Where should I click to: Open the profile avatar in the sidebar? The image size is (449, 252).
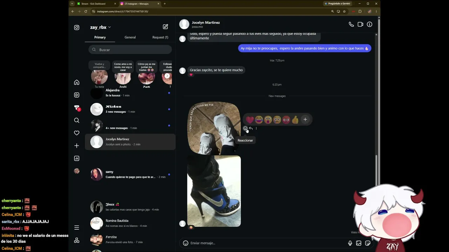coord(77,171)
